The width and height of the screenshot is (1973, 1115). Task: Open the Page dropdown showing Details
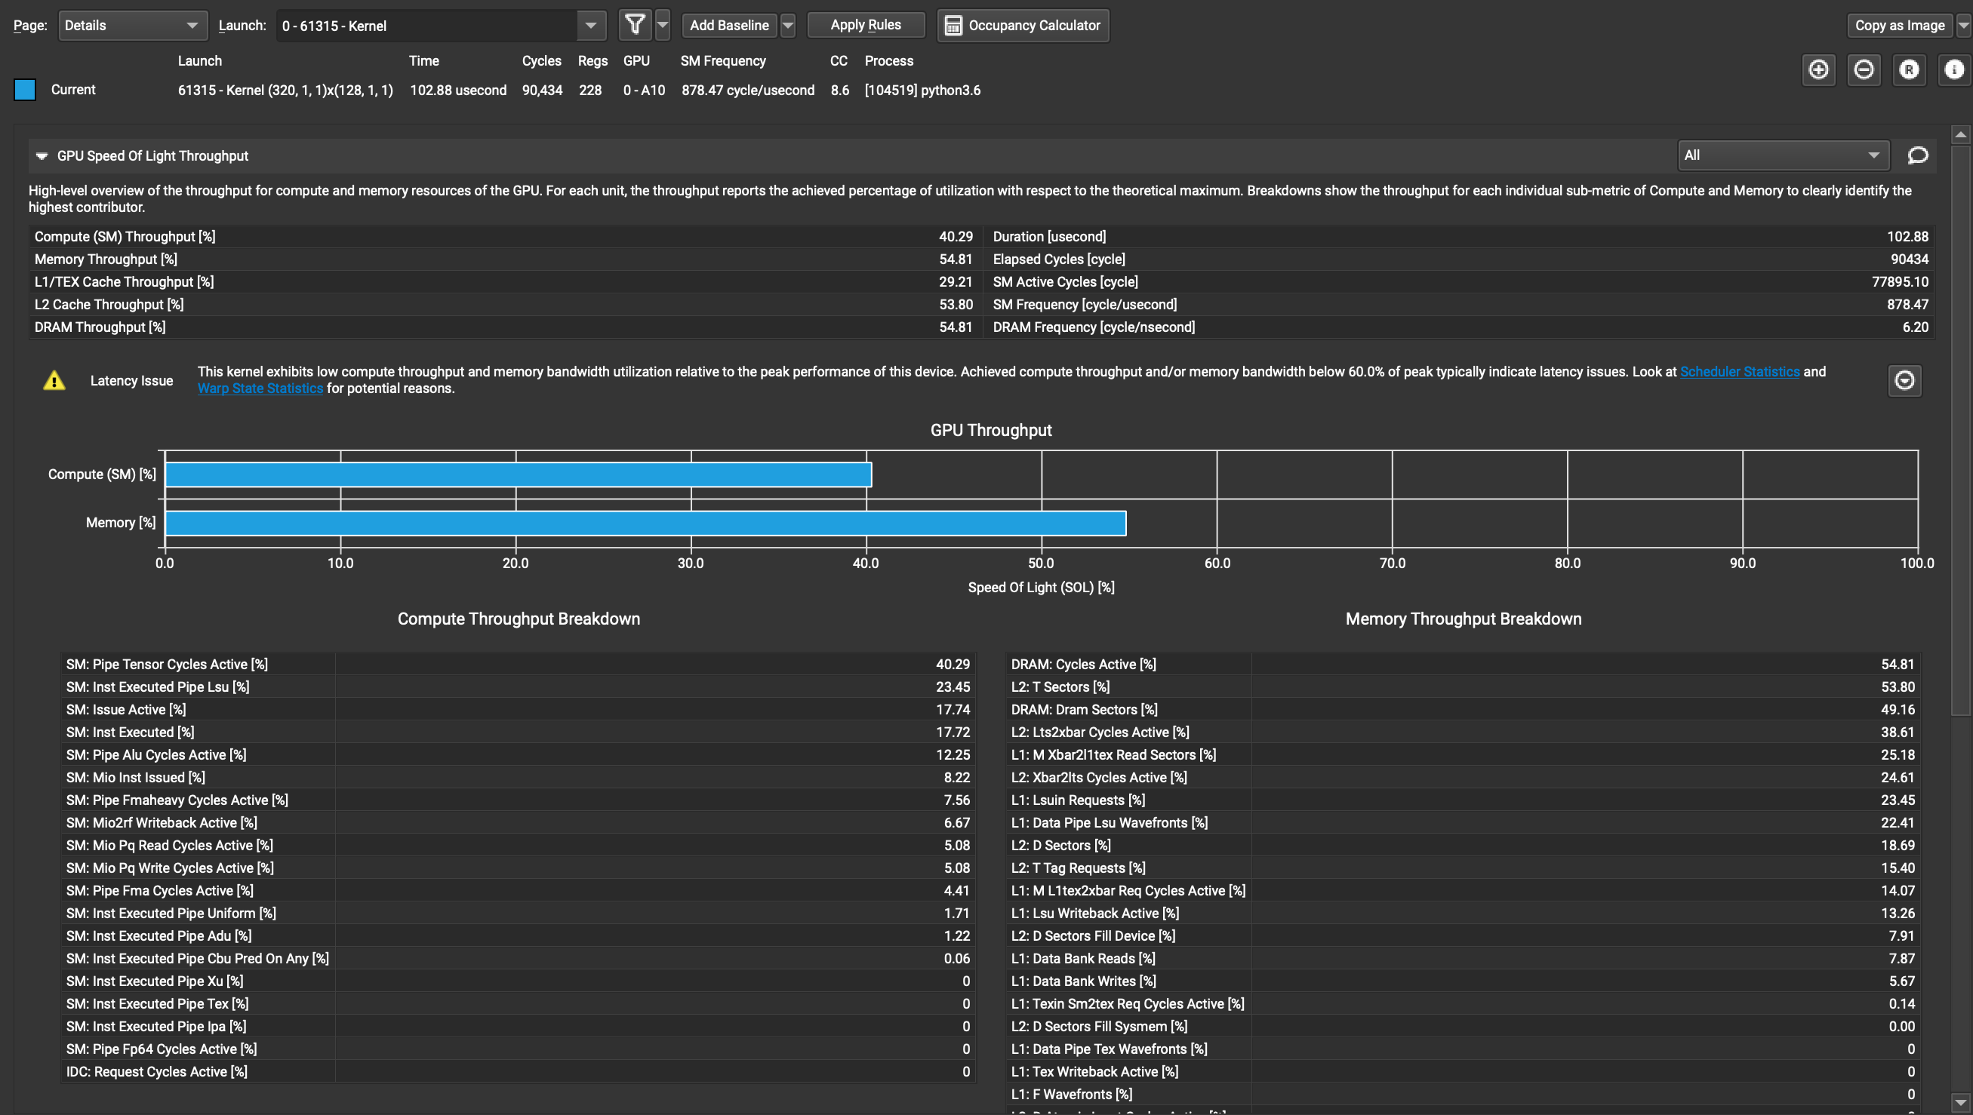pyautogui.click(x=132, y=24)
